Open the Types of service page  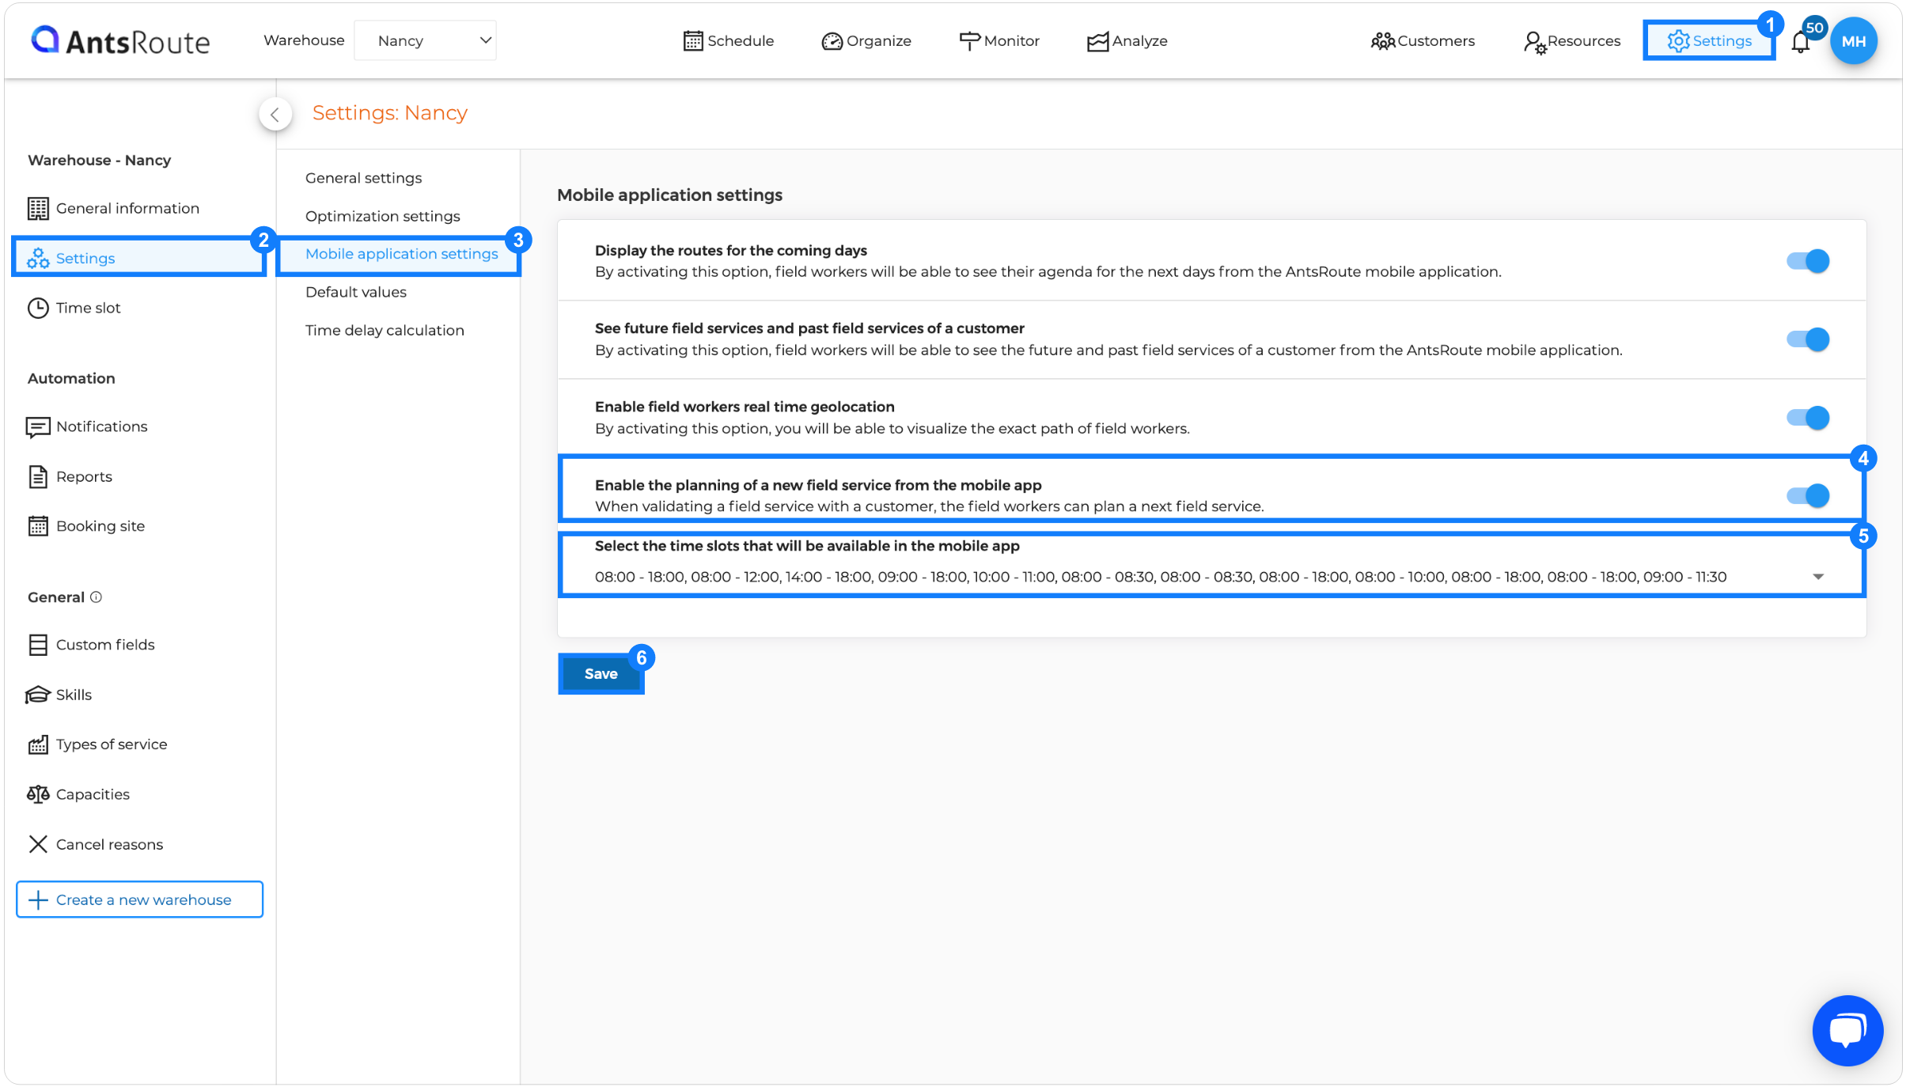pyautogui.click(x=112, y=744)
